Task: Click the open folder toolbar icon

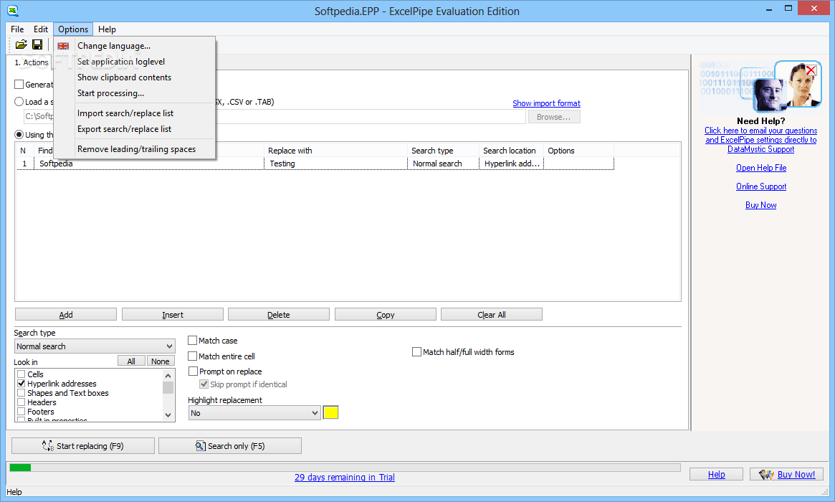Action: pos(22,44)
